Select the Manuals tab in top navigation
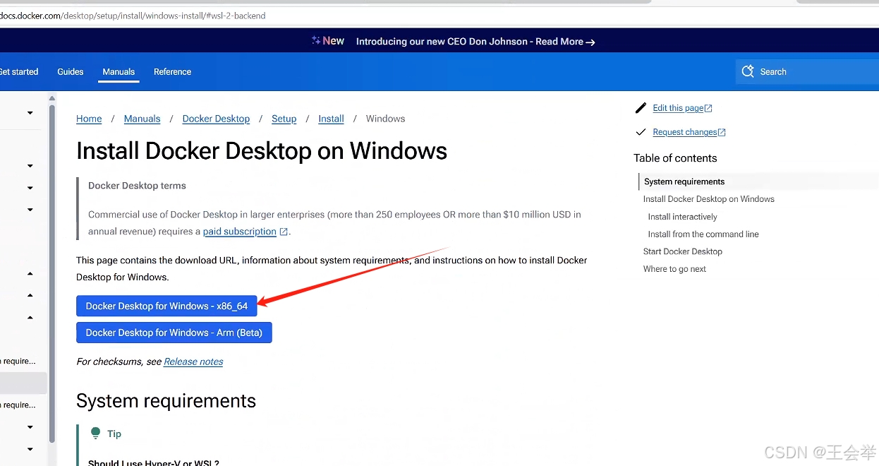The width and height of the screenshot is (879, 466). [x=119, y=72]
